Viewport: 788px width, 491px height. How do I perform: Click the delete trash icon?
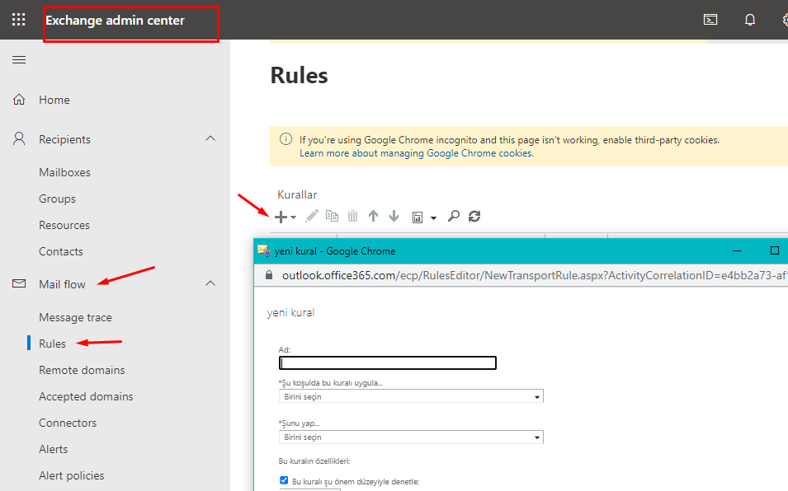[x=353, y=216]
